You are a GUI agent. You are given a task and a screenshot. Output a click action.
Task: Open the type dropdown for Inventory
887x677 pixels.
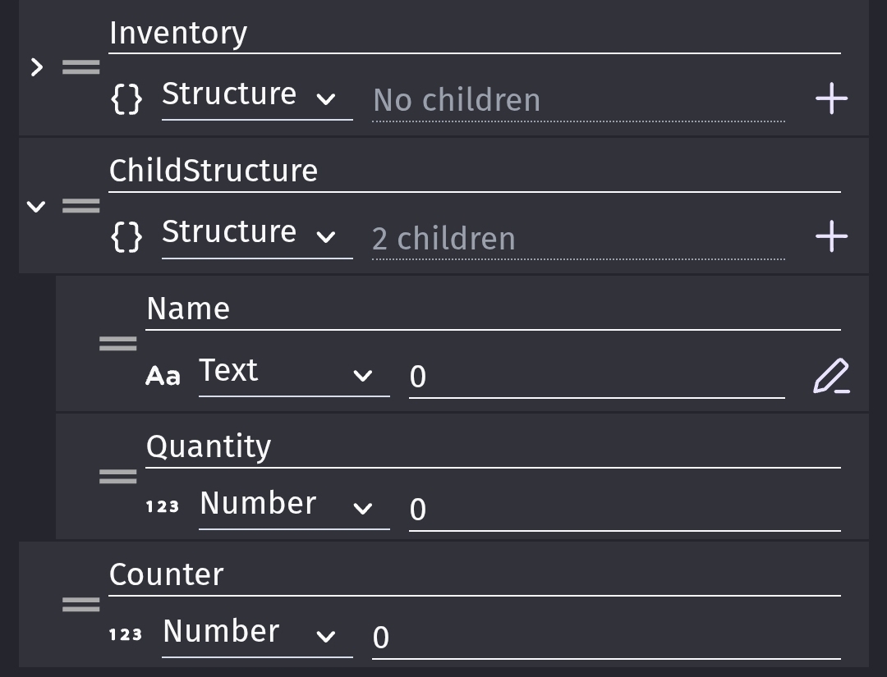point(256,97)
